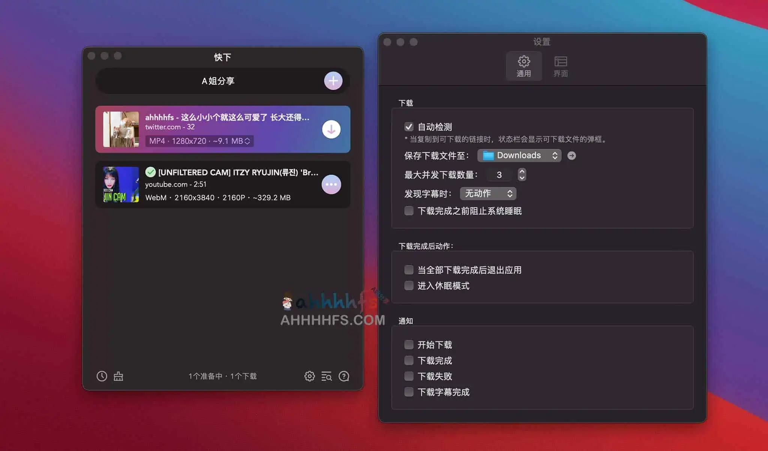The height and width of the screenshot is (451, 768).
Task: Increase max concurrent downloads with the stepper
Action: [522, 172]
